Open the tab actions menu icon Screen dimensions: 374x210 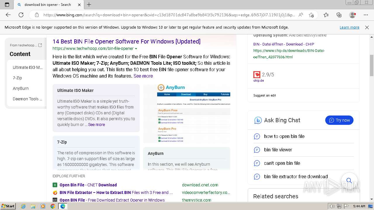pos(7,5)
